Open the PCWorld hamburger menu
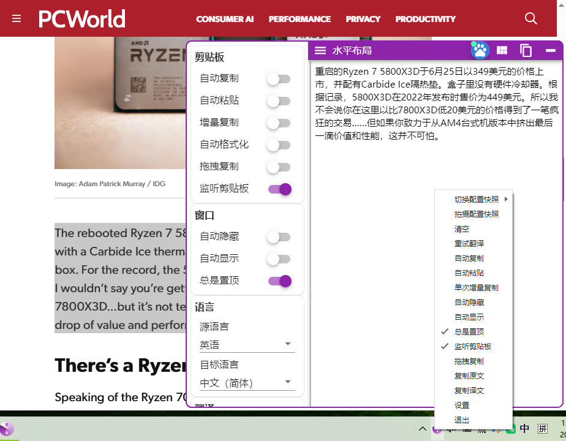 click(x=17, y=18)
